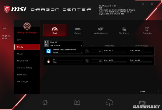Open the High priority dropdown for QQ

click(x=68, y=62)
